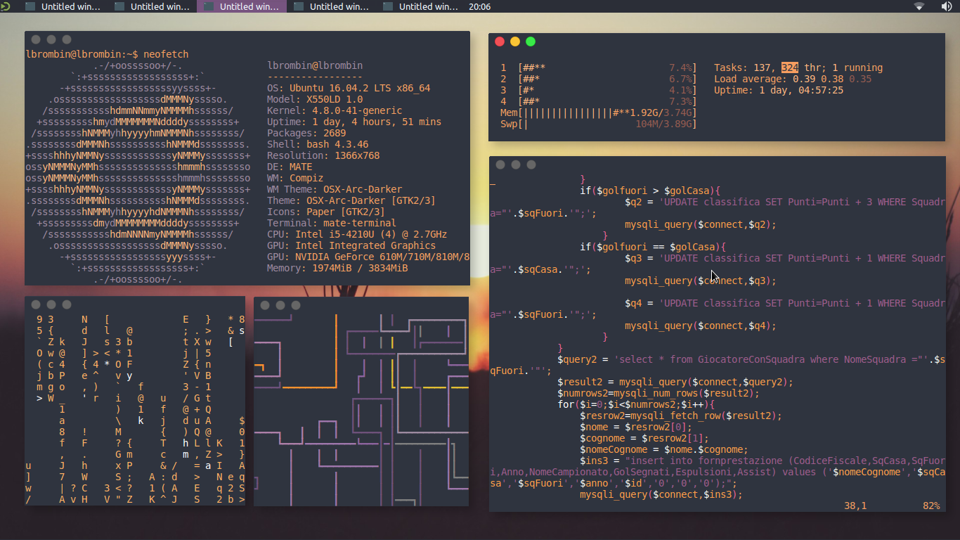Click '$nomeCognome = $nome.$cognome;' line

664,449
